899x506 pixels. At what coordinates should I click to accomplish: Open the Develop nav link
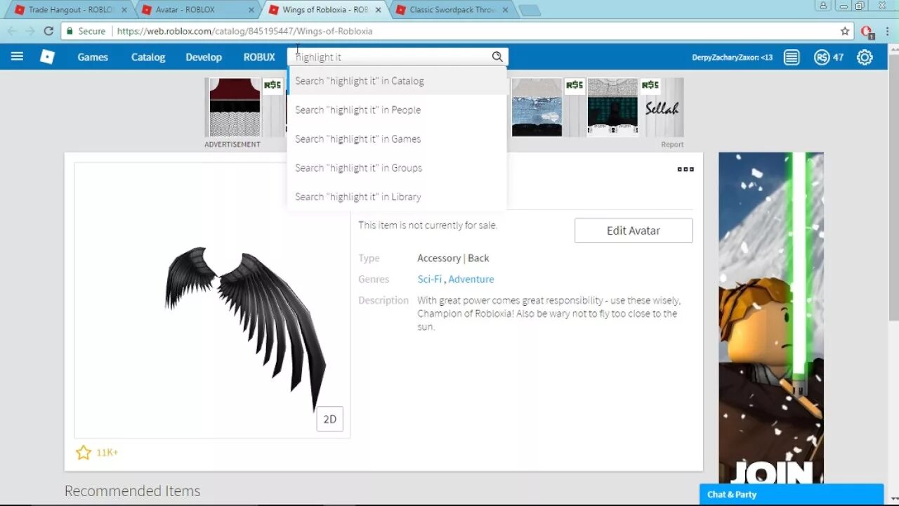pos(204,57)
